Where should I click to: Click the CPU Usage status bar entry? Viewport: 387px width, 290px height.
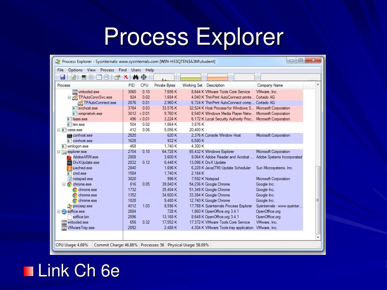click(x=72, y=245)
